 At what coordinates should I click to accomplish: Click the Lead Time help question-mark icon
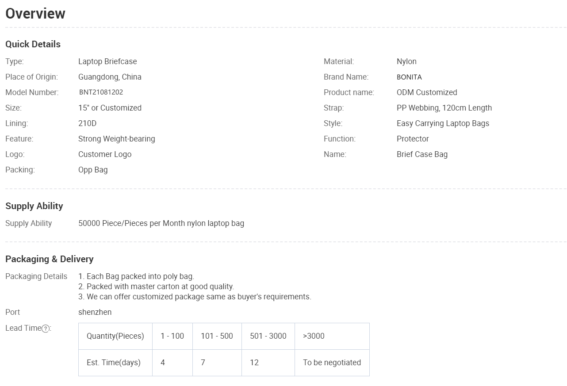[x=45, y=329]
